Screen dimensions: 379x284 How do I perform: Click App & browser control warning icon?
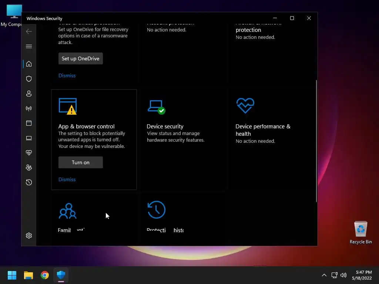68,106
